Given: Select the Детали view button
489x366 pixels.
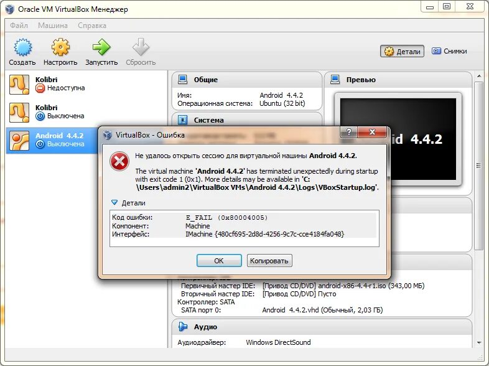Looking at the screenshot, I should 402,51.
